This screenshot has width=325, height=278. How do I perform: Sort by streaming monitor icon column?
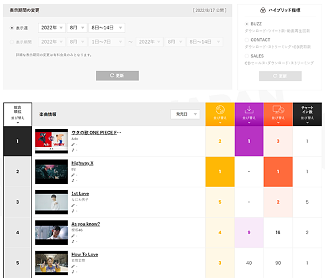[278, 114]
